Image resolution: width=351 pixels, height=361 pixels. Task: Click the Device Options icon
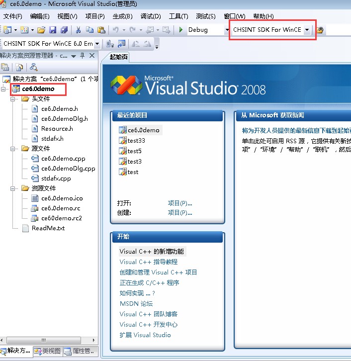[121, 44]
